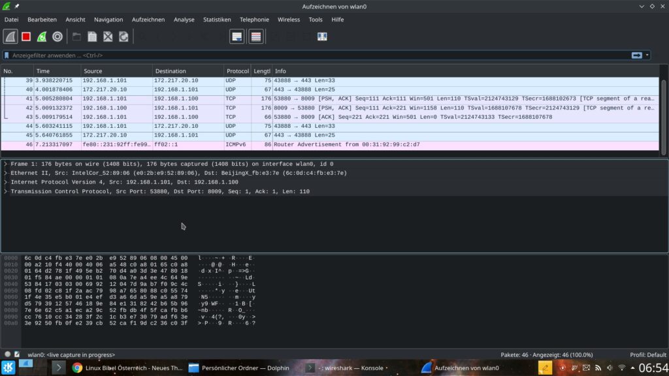669x376 pixels.
Task: Restart the current capture via the green fin
Action: click(x=42, y=37)
